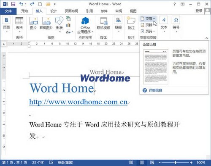Open the 页码 (Page Number) dropdown

coord(148,31)
